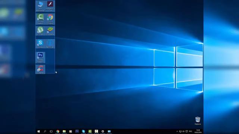Screen dimensions: 239x134
Task: Open the volume tray icon
Action: tap(183, 131)
